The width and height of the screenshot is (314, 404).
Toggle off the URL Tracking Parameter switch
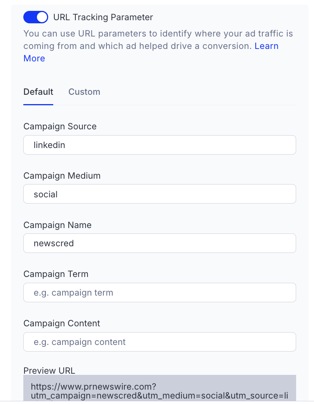pos(36,17)
